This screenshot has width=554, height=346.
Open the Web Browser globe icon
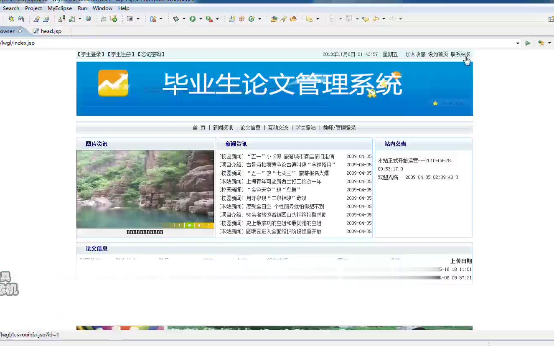pos(89,19)
